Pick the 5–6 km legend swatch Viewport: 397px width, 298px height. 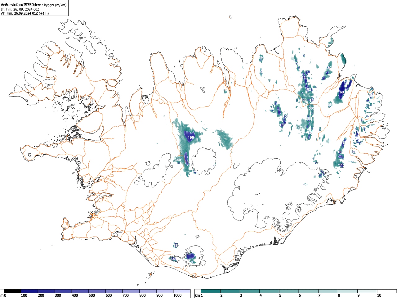pyautogui.click(x=289, y=291)
